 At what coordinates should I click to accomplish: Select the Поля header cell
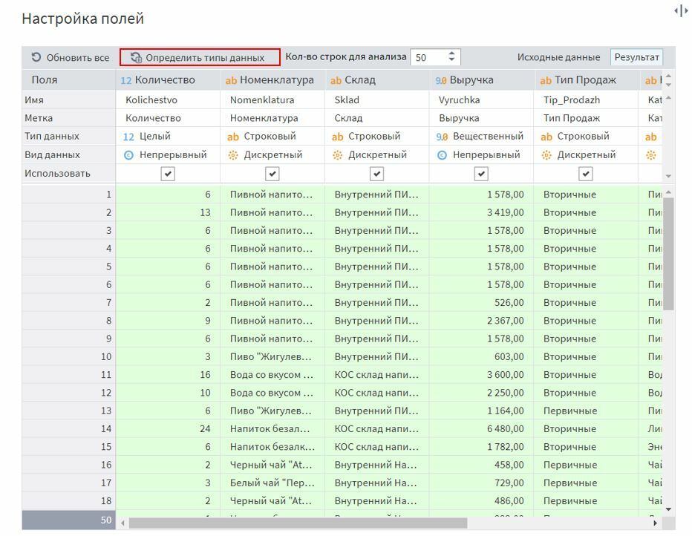[69, 80]
